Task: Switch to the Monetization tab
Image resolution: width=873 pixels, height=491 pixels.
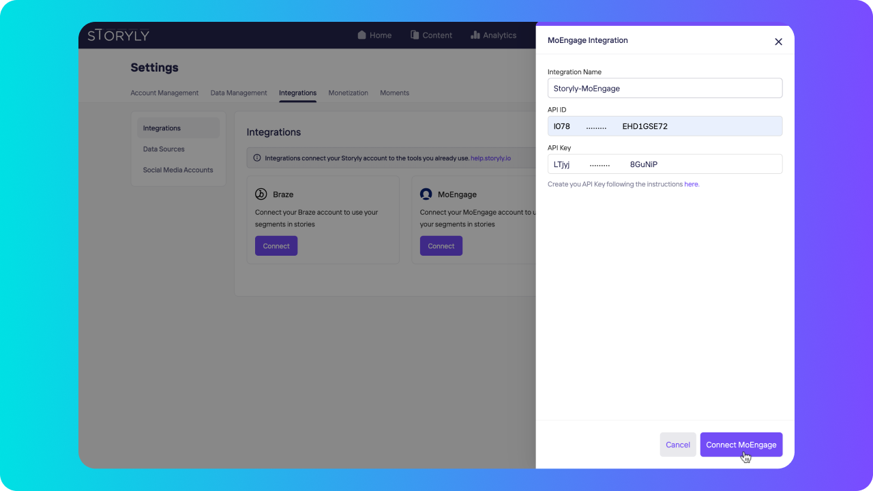Action: tap(348, 93)
